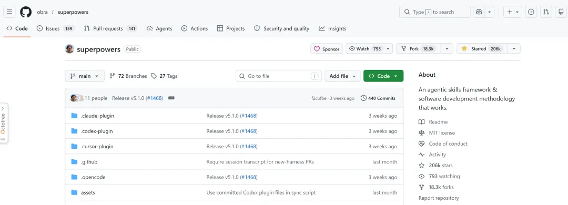
Task: Open the Activity link
Action: (x=432, y=155)
